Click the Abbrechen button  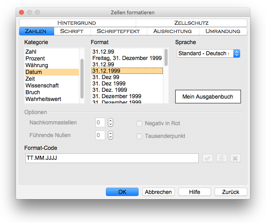click(158, 192)
